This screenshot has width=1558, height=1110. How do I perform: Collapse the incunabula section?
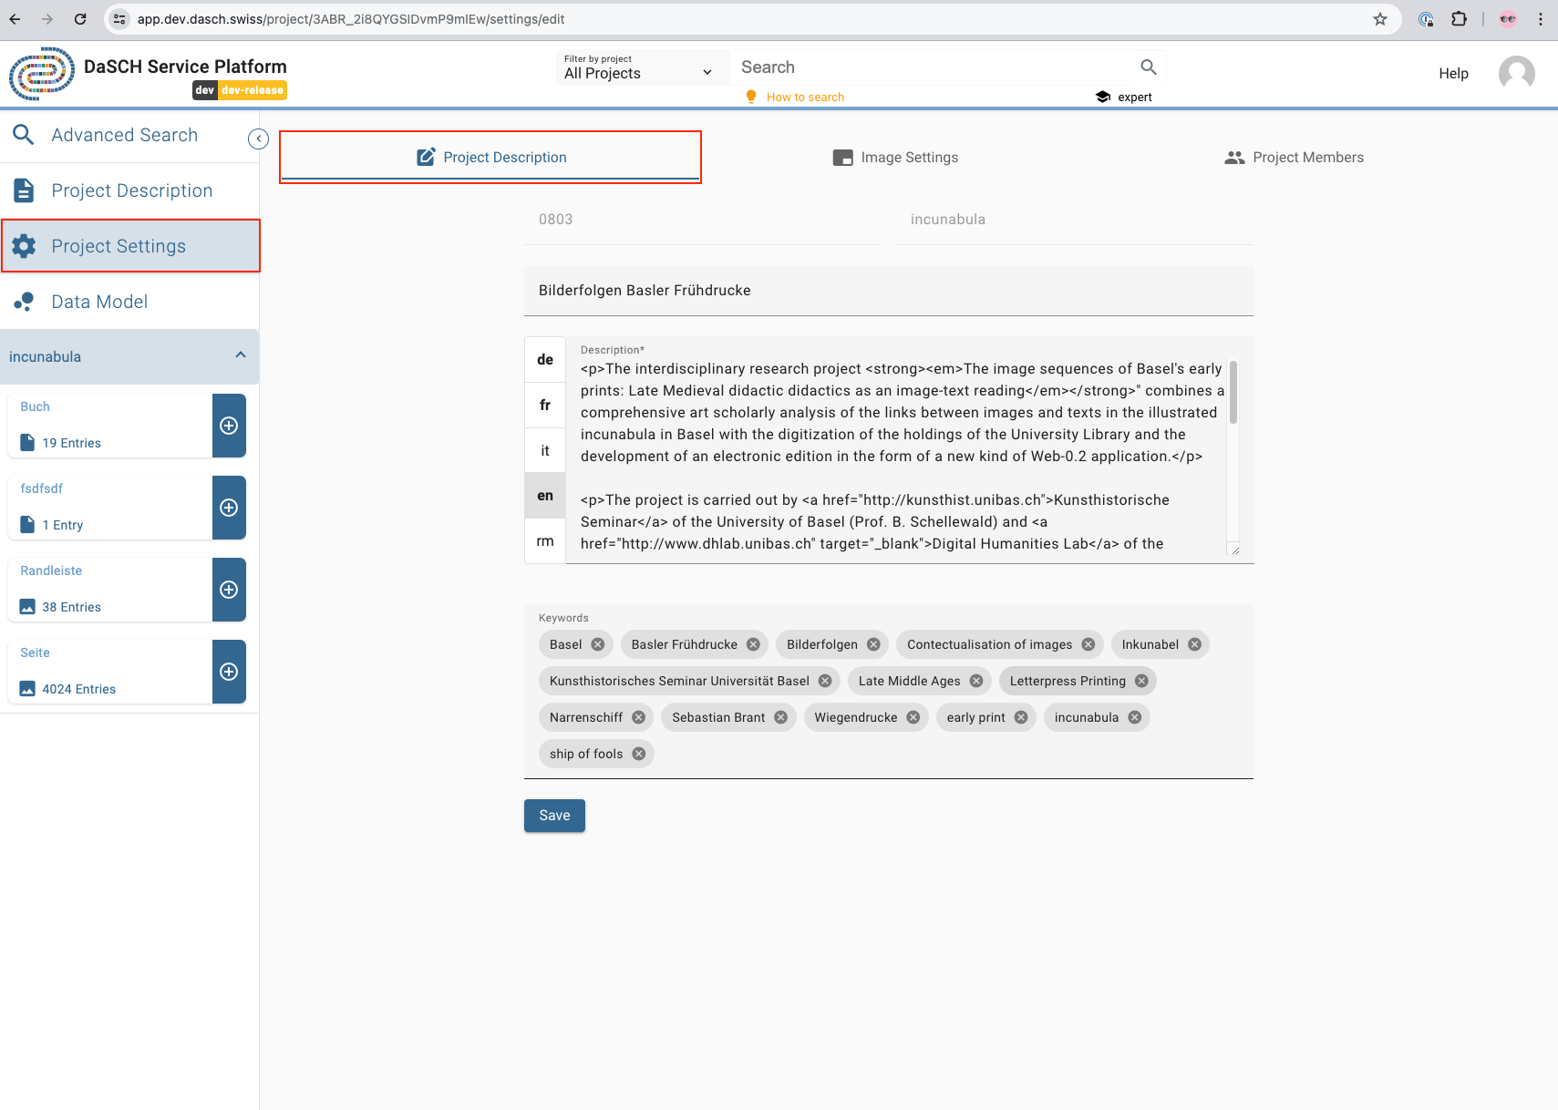[x=240, y=355]
